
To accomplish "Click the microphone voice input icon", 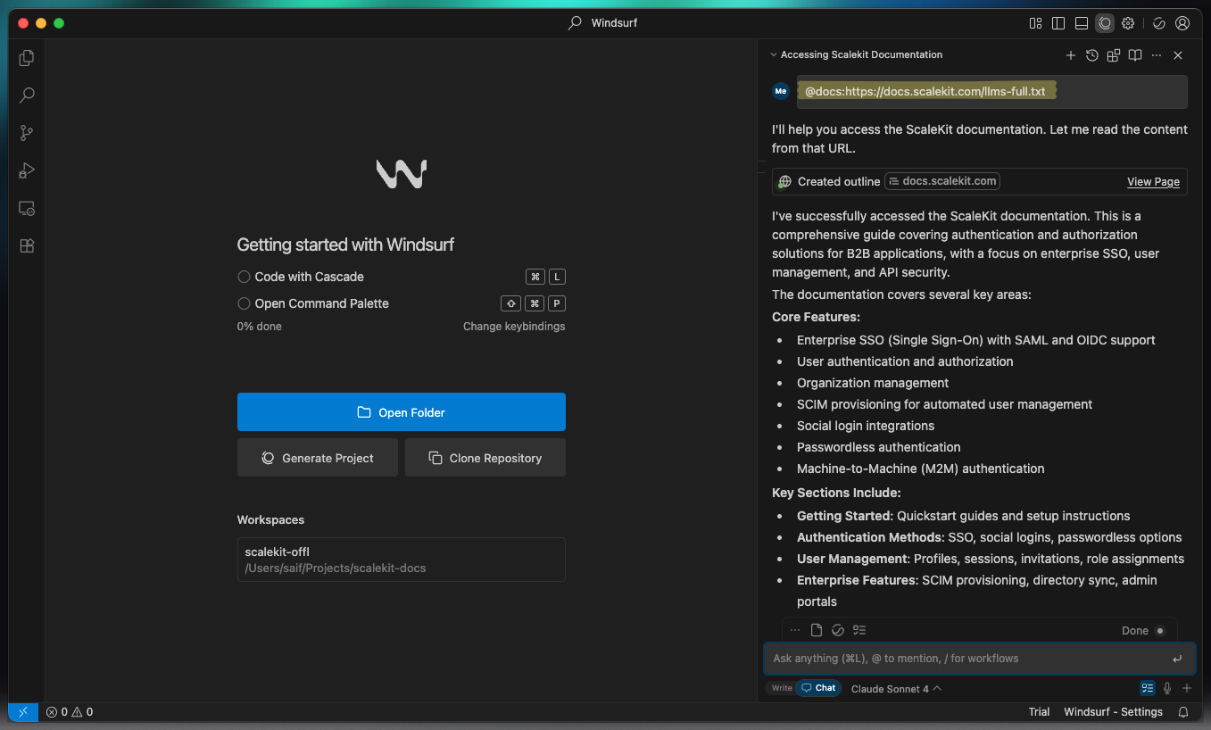I will [x=1167, y=688].
